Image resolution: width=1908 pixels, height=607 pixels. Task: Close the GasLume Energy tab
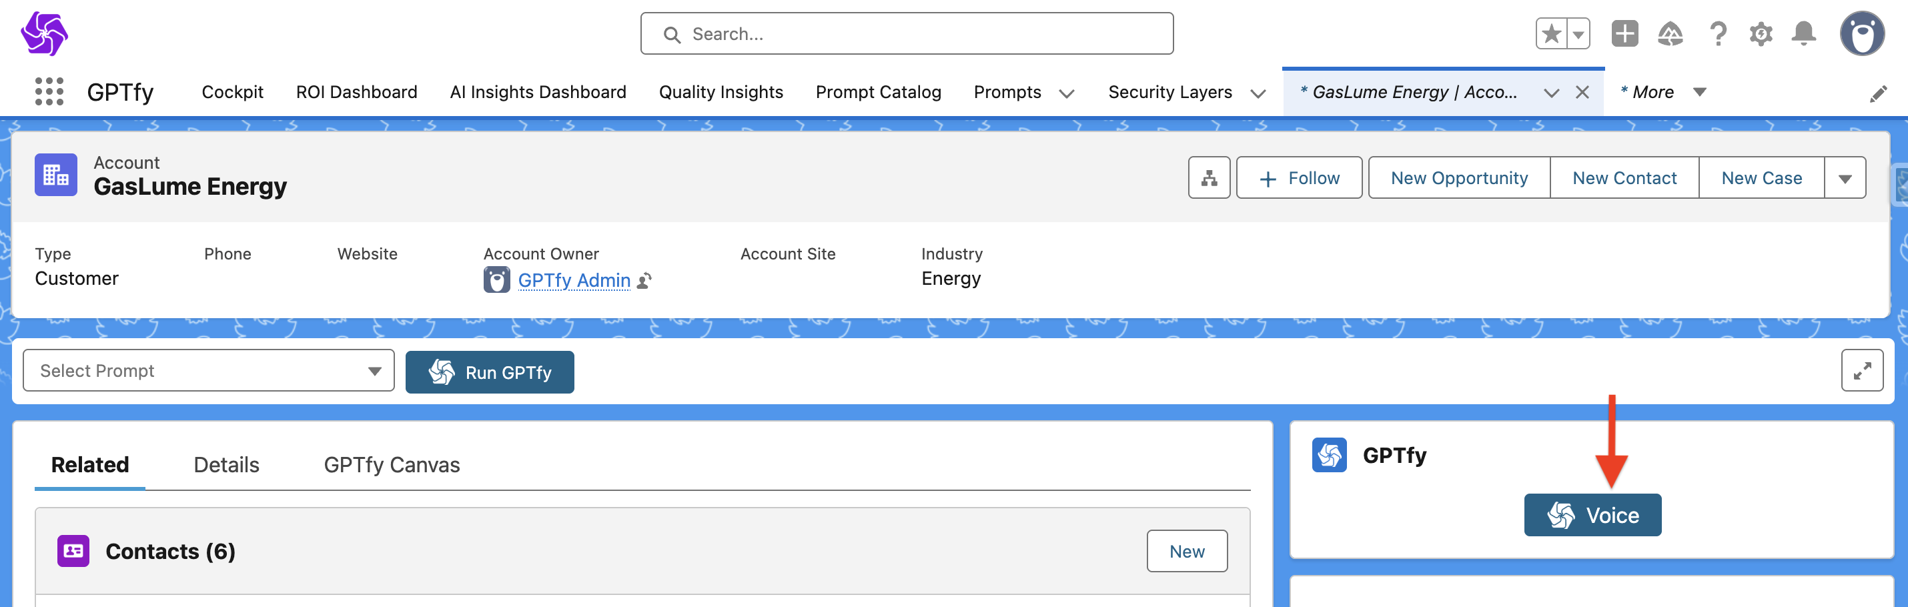pos(1582,93)
